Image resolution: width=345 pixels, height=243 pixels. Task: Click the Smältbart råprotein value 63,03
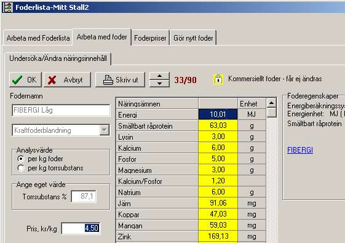tap(218, 125)
